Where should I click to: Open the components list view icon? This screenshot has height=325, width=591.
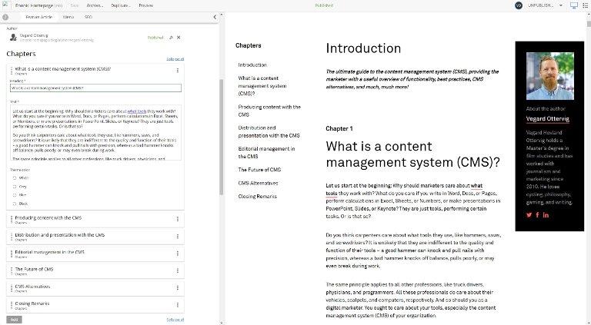coord(586,5)
